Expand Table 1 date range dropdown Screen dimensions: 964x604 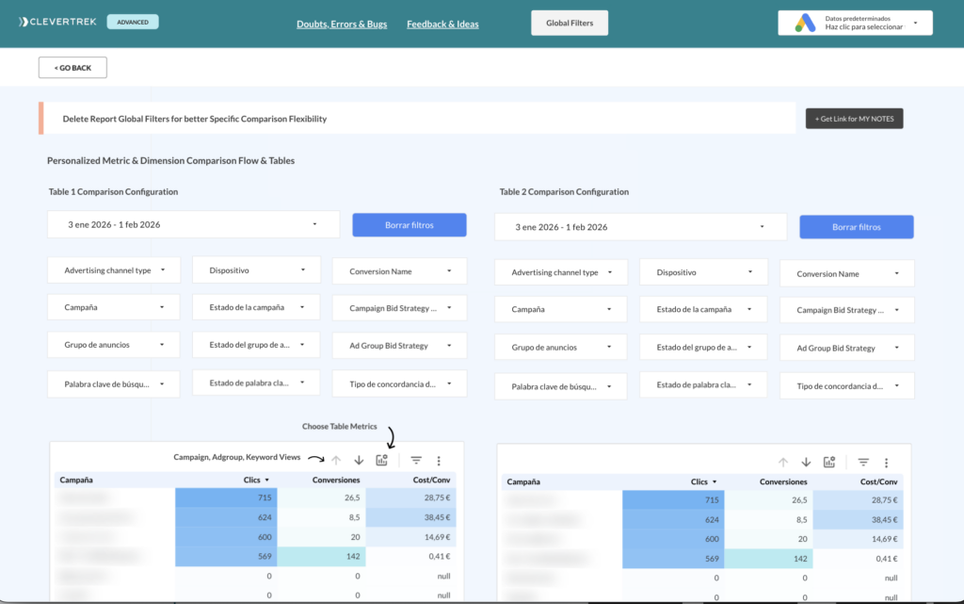(x=193, y=225)
